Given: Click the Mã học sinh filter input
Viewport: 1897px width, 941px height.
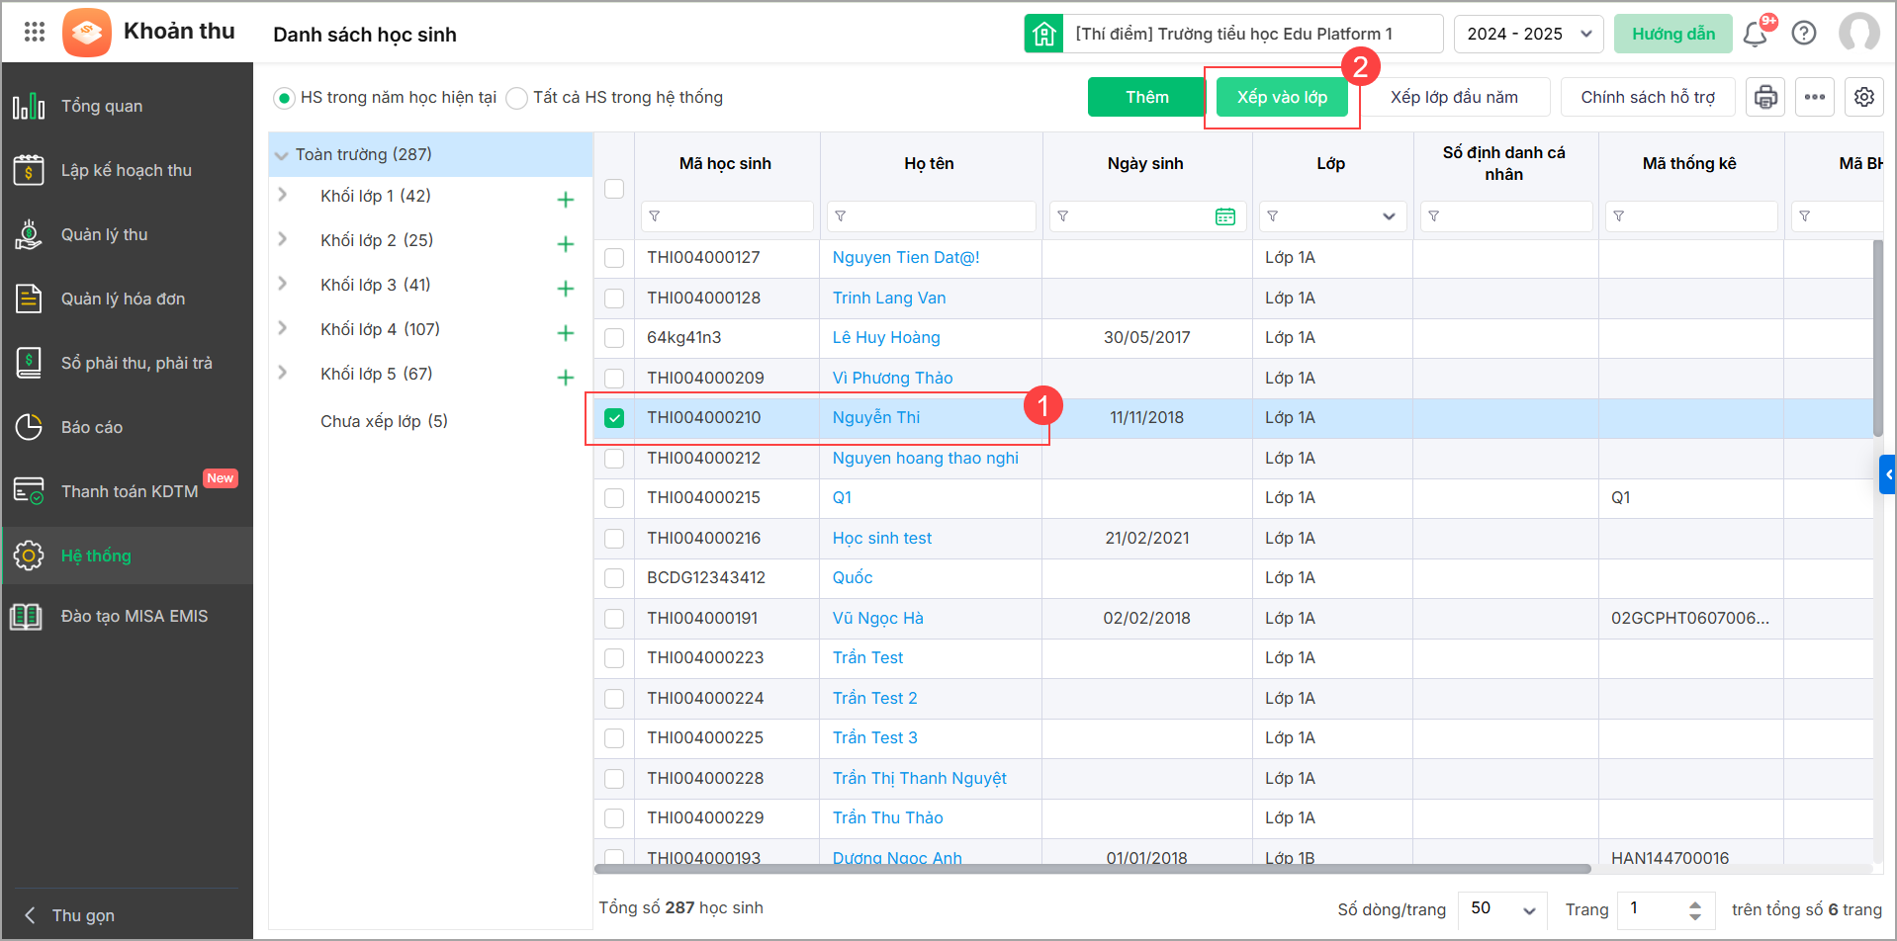Looking at the screenshot, I should 728,216.
